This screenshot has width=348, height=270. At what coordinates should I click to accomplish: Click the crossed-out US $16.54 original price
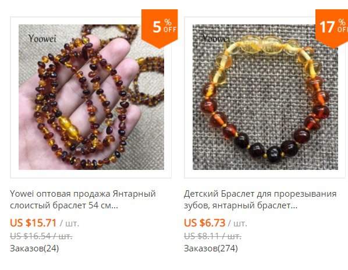coord(41,236)
